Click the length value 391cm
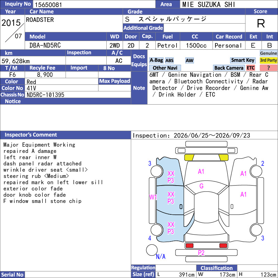The image size is (278, 278). [187, 275]
